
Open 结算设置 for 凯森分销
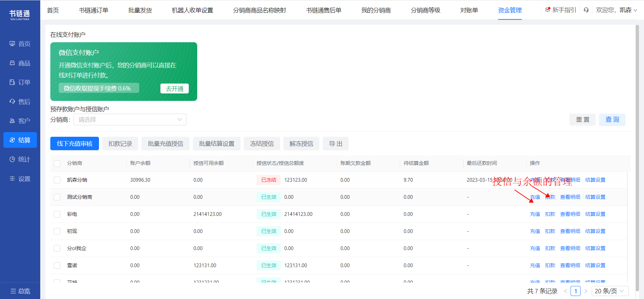point(595,180)
